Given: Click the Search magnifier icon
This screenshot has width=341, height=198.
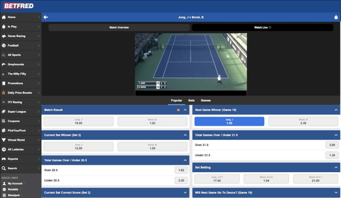Looking at the screenshot, I should pyautogui.click(x=4, y=168).
